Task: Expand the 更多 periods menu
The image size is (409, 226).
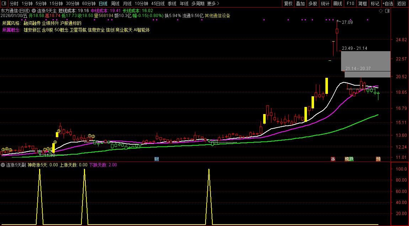Action: point(213,4)
